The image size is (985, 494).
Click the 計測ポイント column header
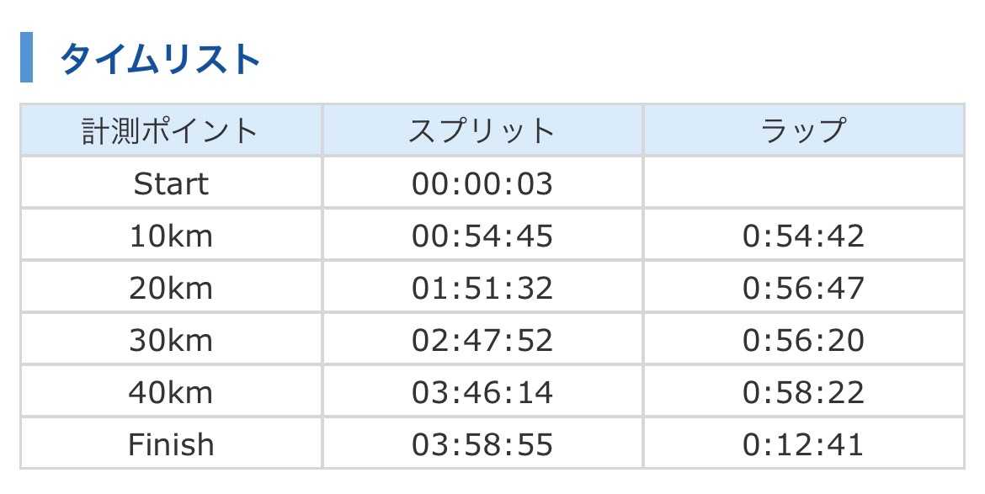click(x=171, y=131)
